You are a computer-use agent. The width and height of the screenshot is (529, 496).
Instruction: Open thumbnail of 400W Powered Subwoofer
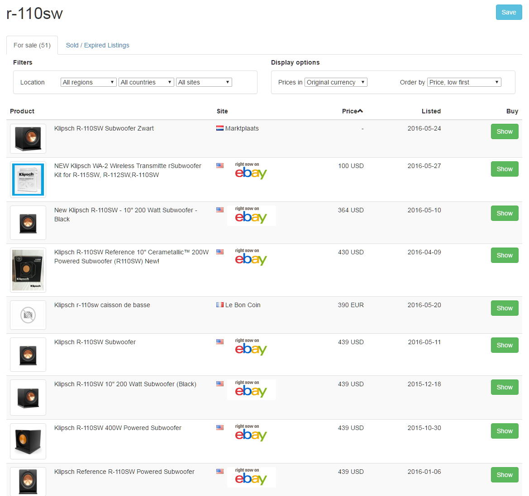[28, 441]
